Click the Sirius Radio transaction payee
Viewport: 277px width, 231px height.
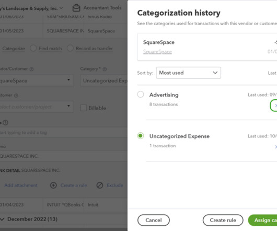tap(100, 17)
